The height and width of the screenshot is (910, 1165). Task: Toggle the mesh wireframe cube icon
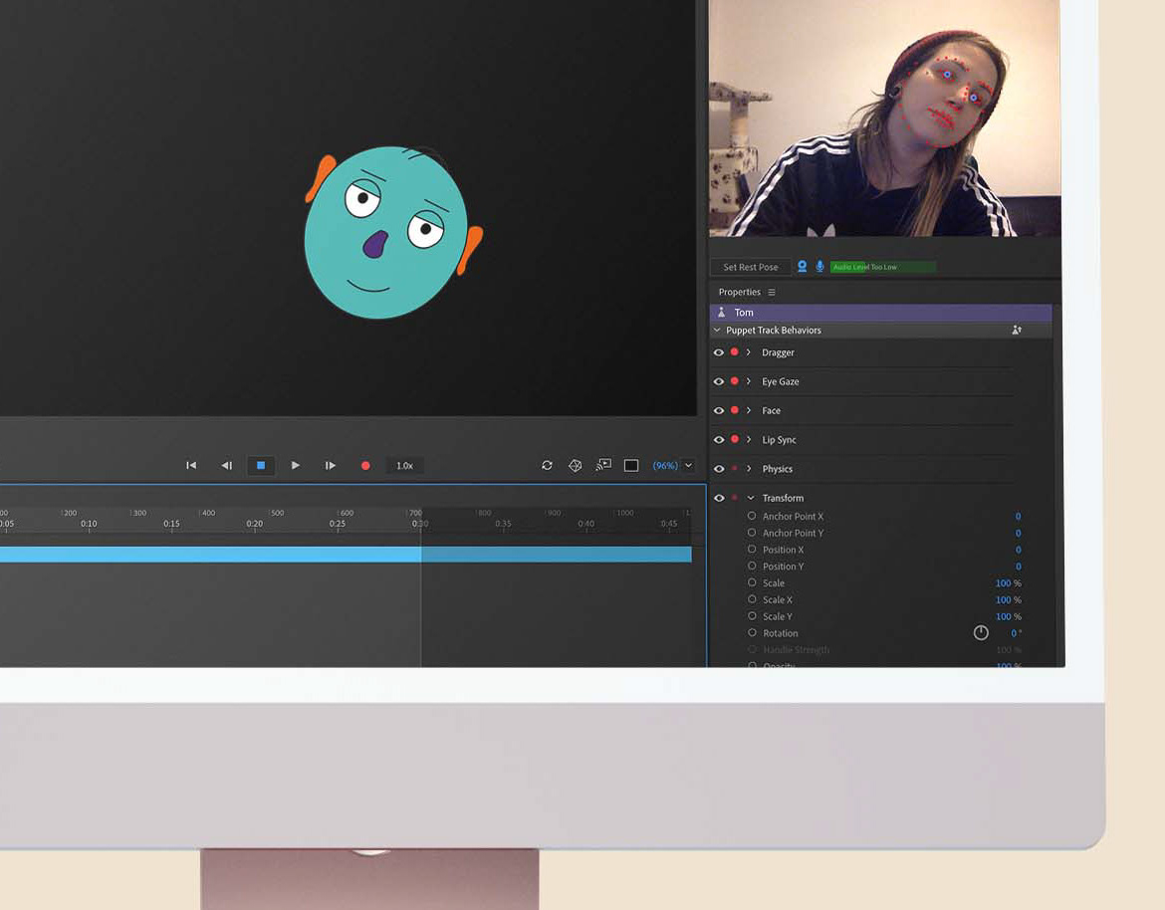click(x=576, y=465)
